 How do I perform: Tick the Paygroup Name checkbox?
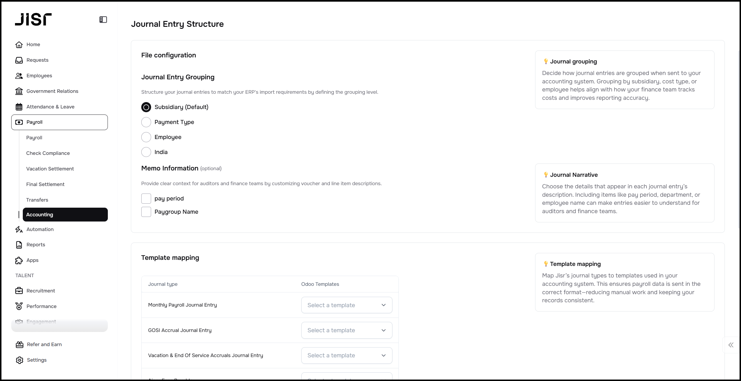(x=146, y=212)
